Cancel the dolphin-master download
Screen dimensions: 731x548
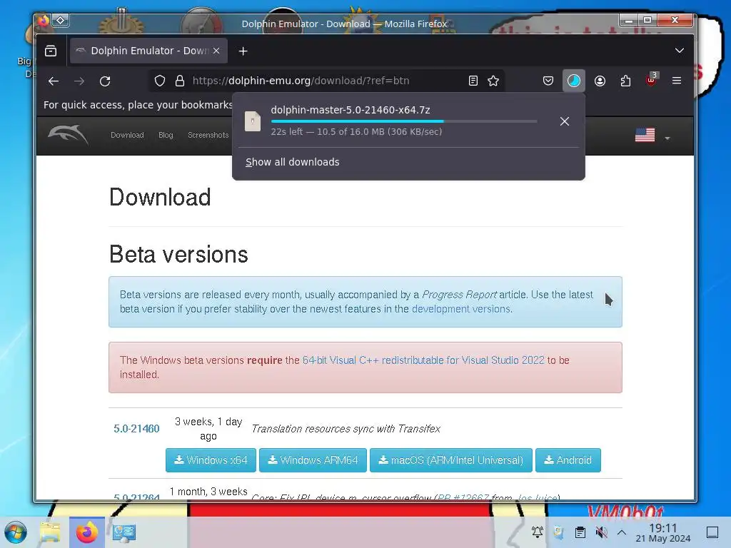(x=564, y=121)
